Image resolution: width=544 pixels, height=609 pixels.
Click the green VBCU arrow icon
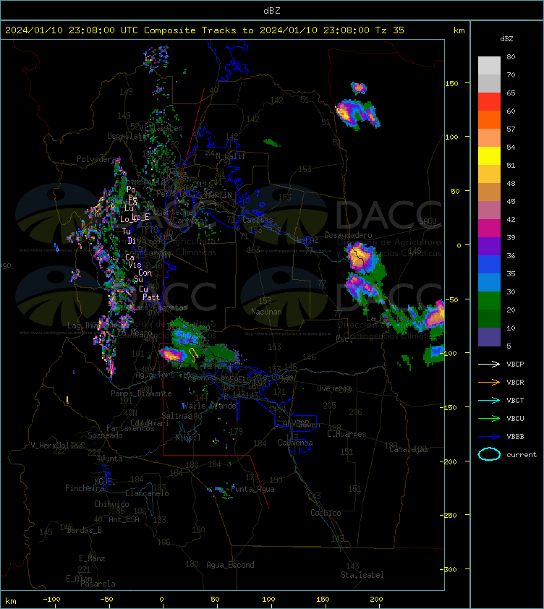(489, 418)
